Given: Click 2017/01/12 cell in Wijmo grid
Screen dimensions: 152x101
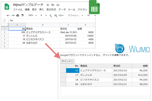Looking at the screenshot, I should (122, 80).
